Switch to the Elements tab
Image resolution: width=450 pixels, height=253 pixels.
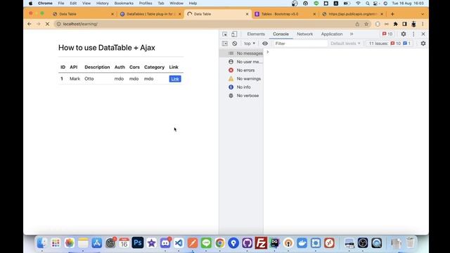coord(256,34)
